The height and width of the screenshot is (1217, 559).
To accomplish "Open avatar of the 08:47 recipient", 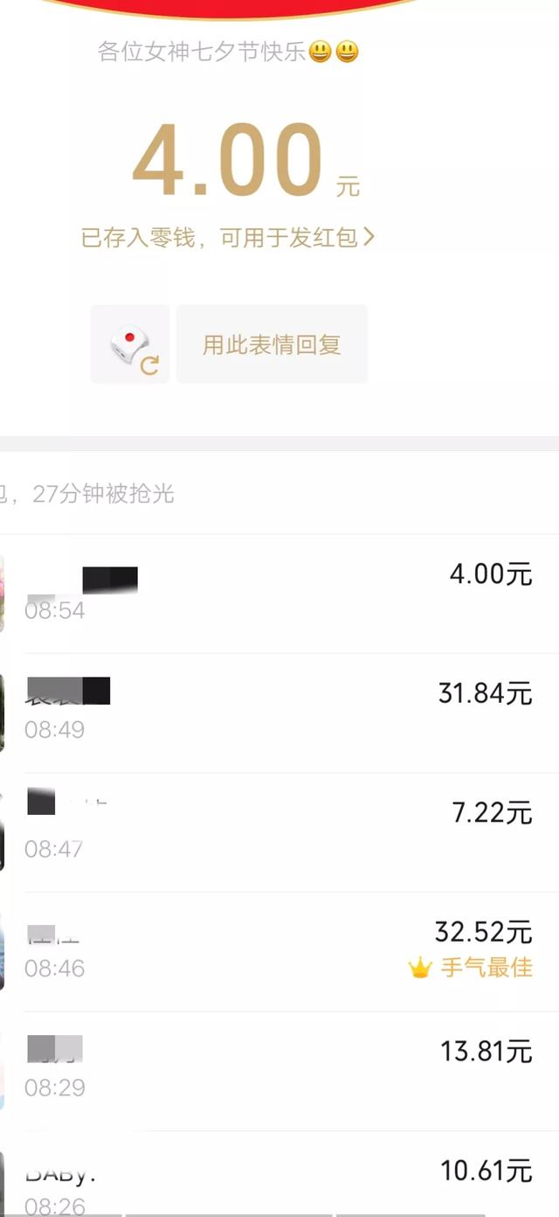I will pyautogui.click(x=2, y=832).
